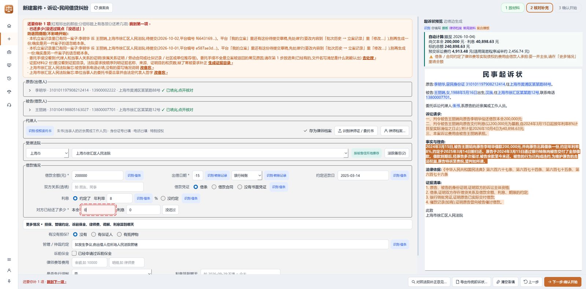This screenshot has width=586, height=289.
Task: Open the briefcase icon in sidebar
Action: (x=9, y=52)
